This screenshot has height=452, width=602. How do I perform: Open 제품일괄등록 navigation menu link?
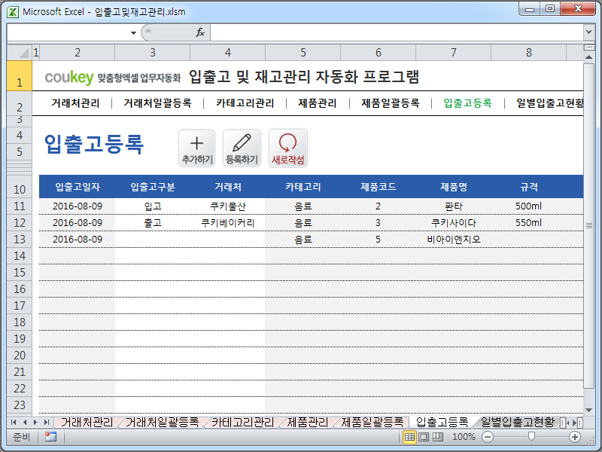point(391,103)
